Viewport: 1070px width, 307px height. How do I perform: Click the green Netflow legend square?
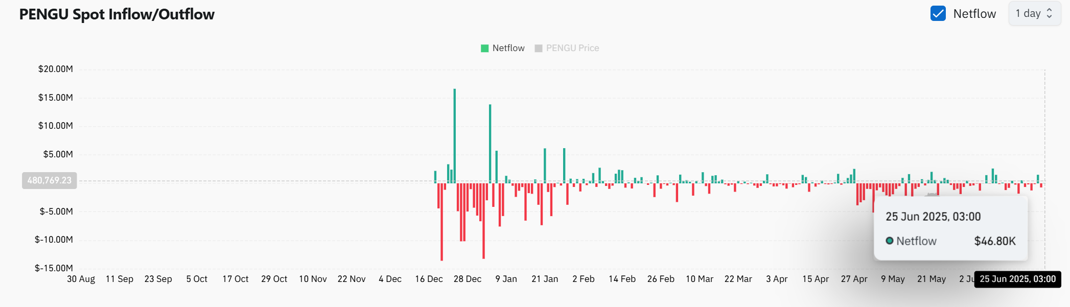tap(484, 49)
